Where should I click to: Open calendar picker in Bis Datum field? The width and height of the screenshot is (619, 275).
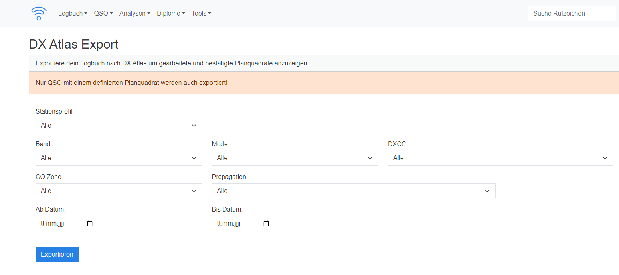266,224
